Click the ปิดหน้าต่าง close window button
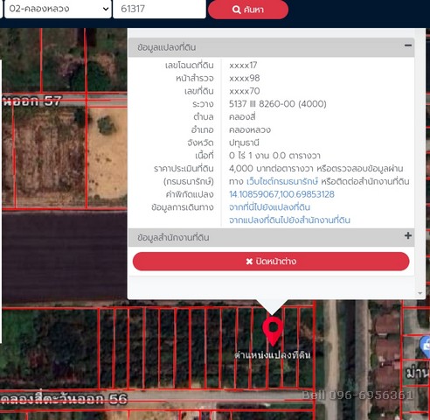The height and width of the screenshot is (420, 430). click(x=271, y=262)
